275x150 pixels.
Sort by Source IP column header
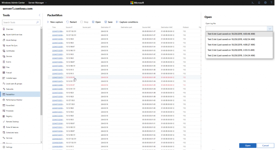click(x=69, y=27)
